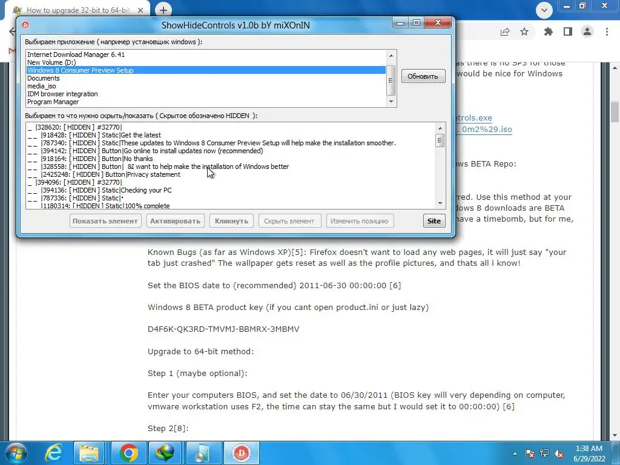Click controls list scrollbar up arrow
Image resolution: width=620 pixels, height=465 pixels.
(440, 128)
